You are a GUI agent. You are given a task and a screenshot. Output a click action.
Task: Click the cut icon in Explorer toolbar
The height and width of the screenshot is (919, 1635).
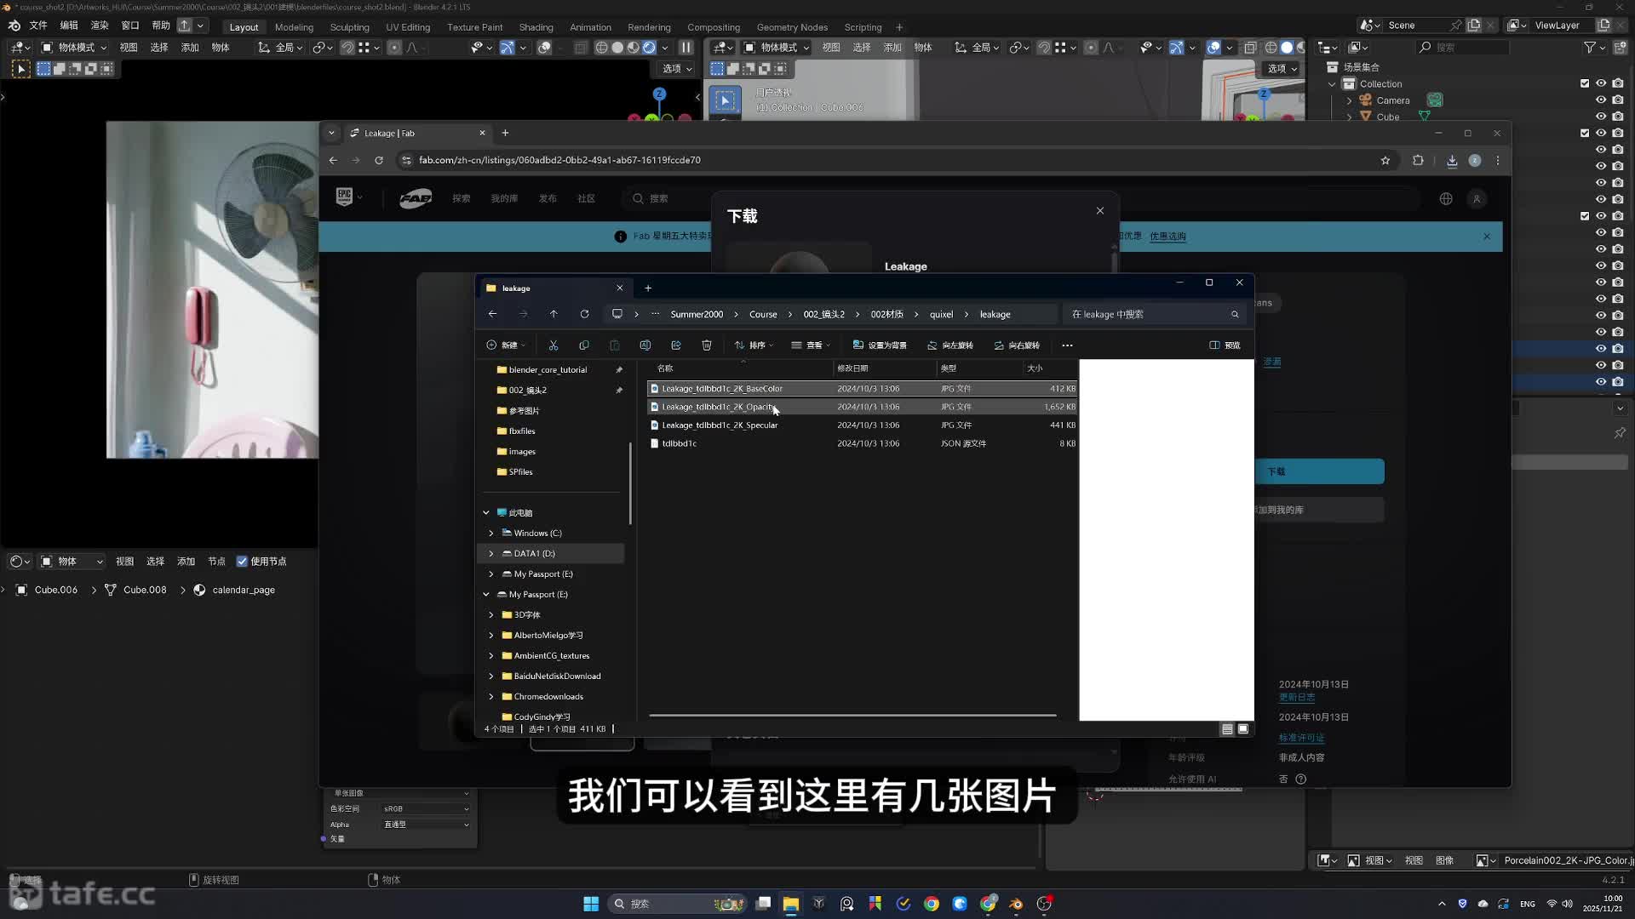[x=554, y=345]
